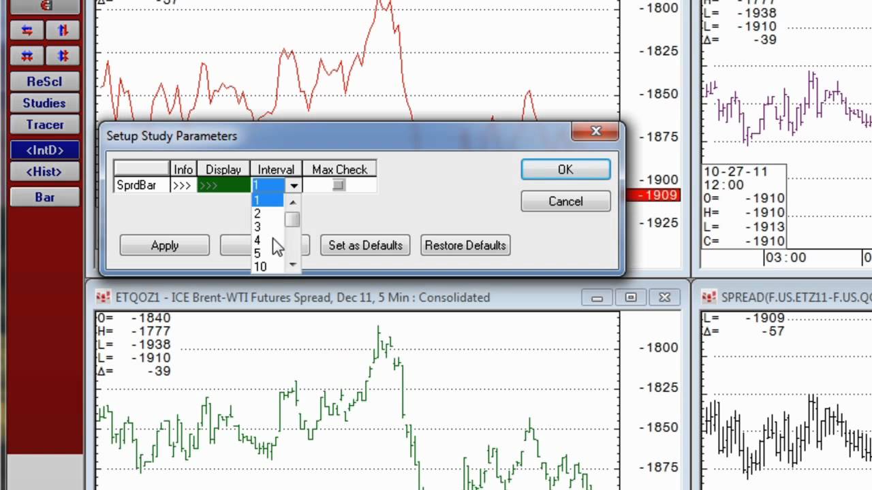Click the Apply button
Screen dimensions: 872x490
coord(165,246)
